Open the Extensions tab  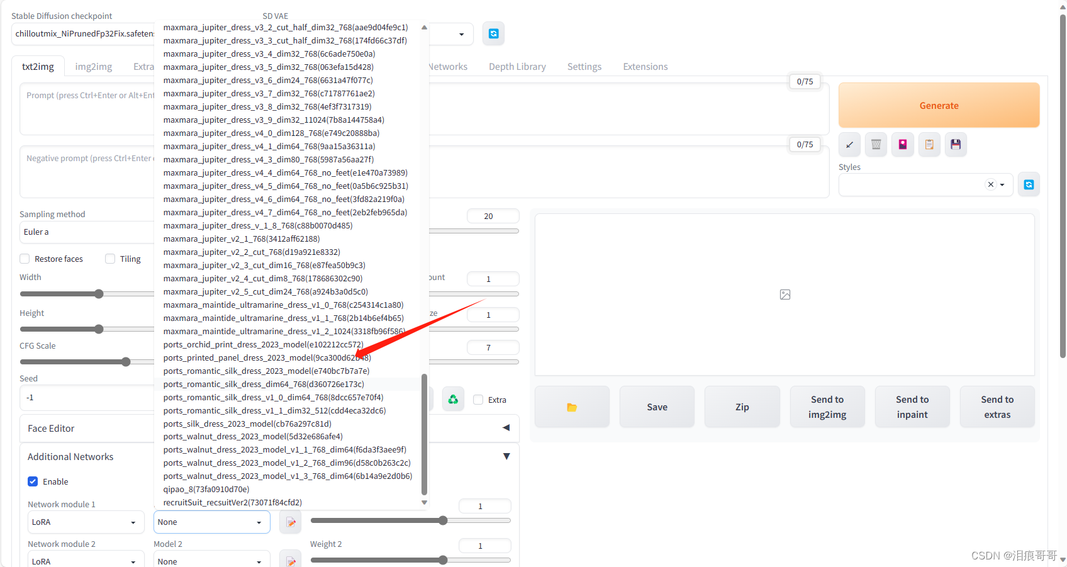point(645,67)
